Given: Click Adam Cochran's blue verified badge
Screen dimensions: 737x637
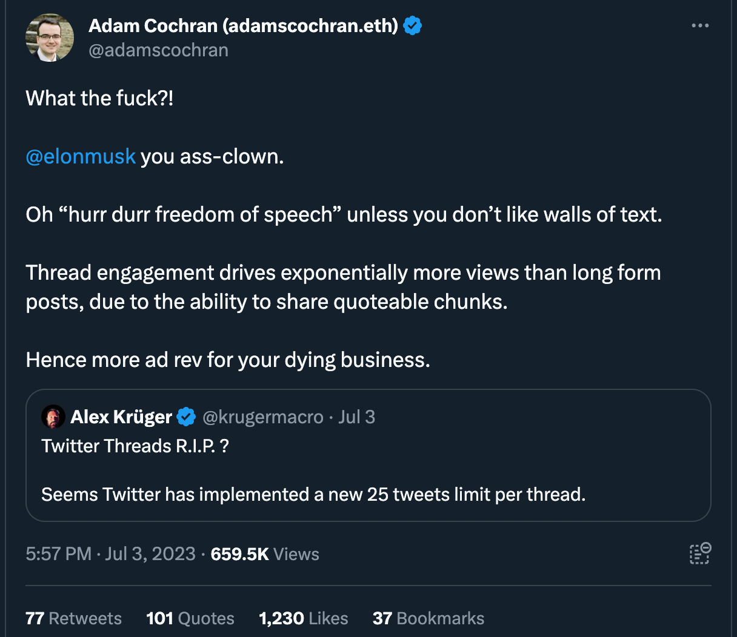Looking at the screenshot, I should (412, 26).
